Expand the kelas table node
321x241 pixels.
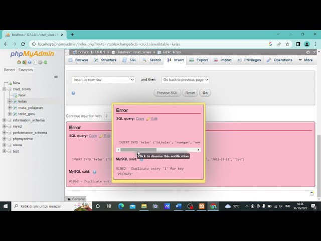point(10,101)
